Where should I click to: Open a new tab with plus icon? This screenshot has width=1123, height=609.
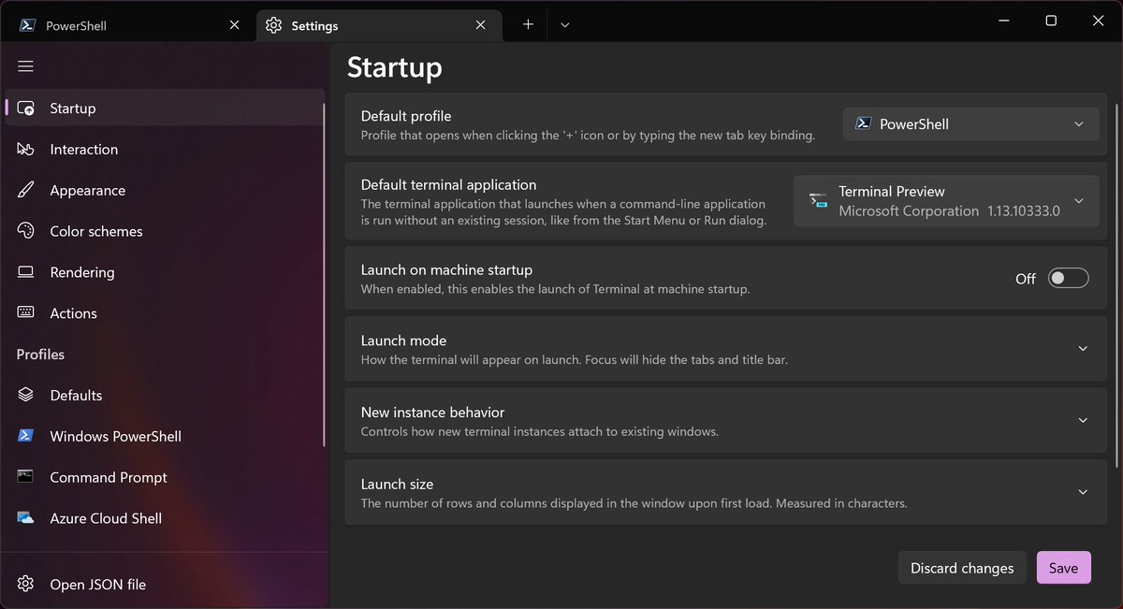528,25
